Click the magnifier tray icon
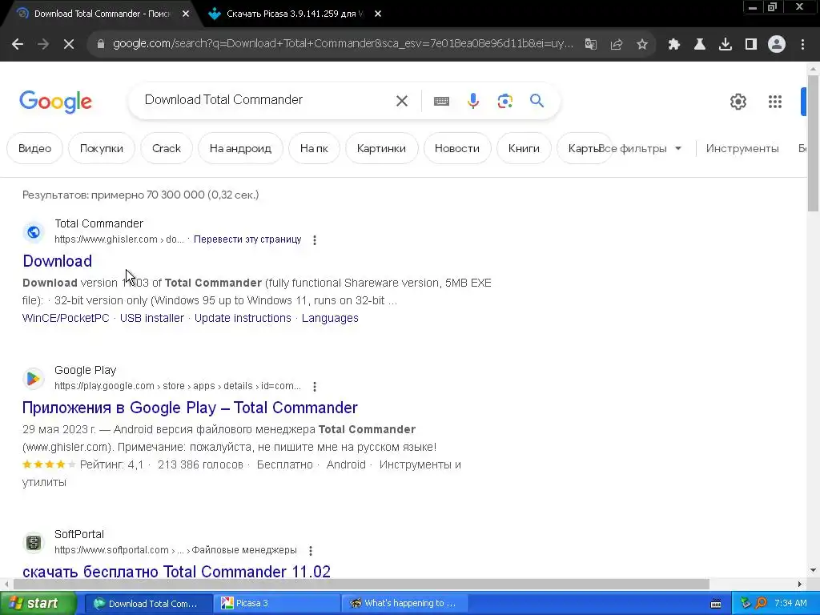Viewport: 820px width, 615px height. pyautogui.click(x=761, y=604)
